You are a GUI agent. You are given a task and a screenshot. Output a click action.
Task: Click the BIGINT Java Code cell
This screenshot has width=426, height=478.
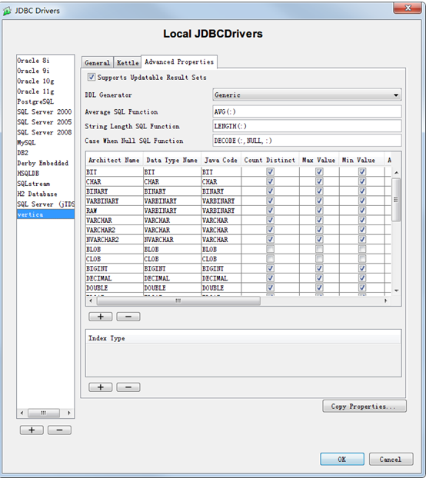[x=221, y=268]
